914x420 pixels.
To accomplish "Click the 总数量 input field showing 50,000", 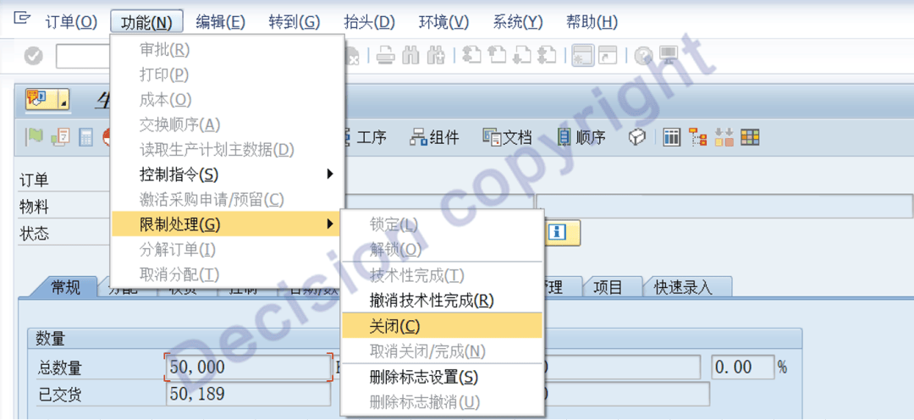I will (x=245, y=368).
